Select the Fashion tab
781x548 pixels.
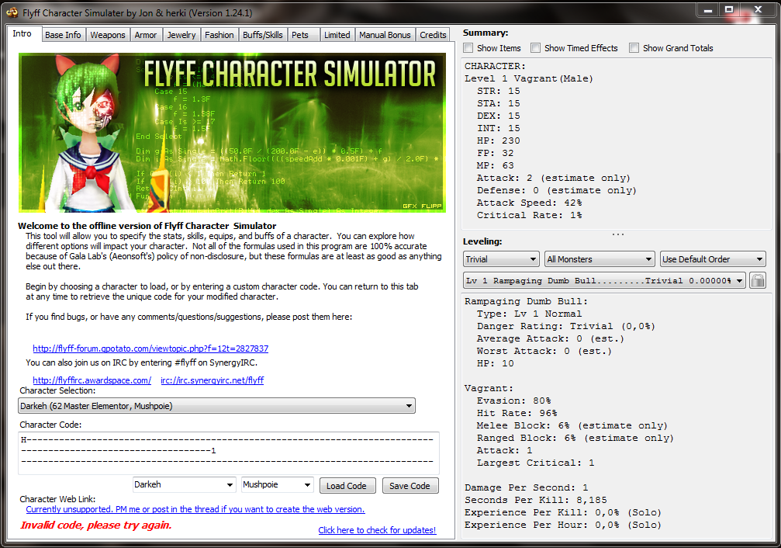(219, 35)
